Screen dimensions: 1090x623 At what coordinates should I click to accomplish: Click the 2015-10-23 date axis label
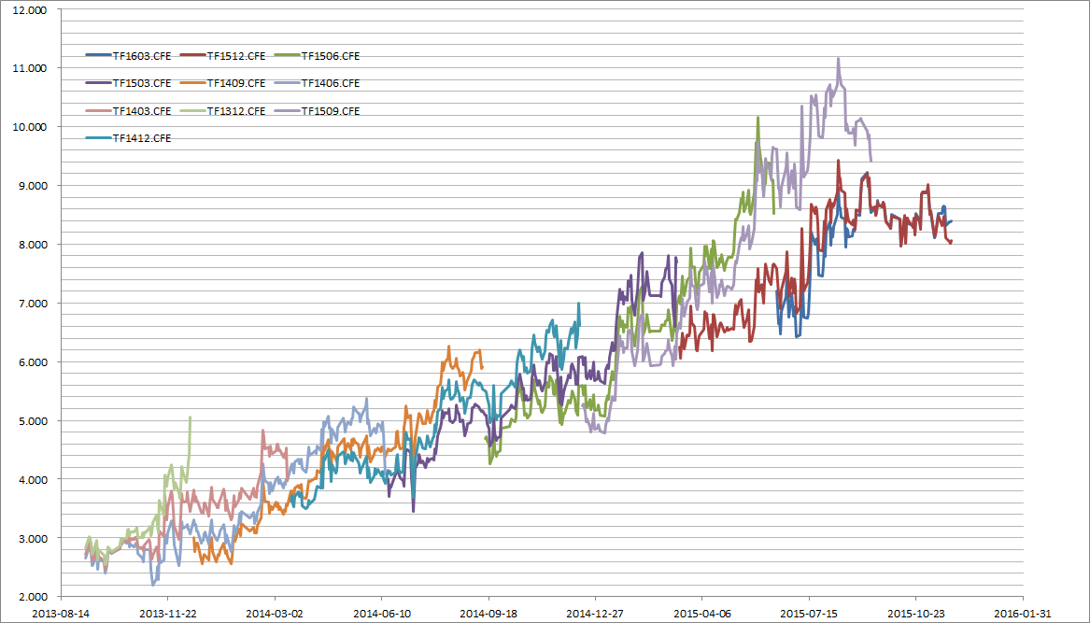click(915, 614)
